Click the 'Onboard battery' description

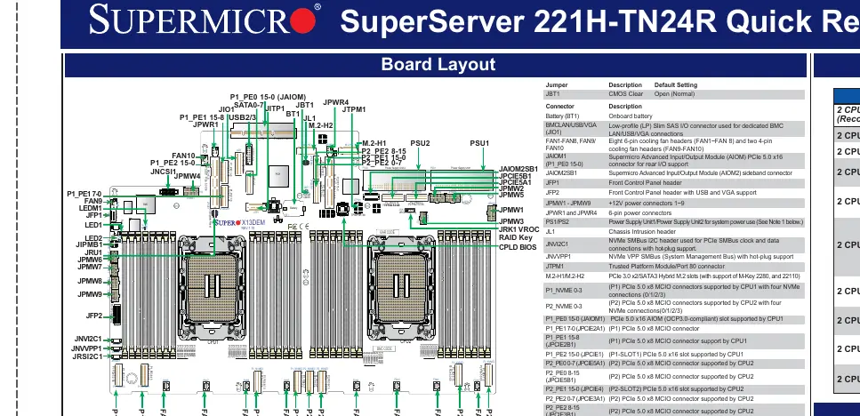[x=631, y=116]
